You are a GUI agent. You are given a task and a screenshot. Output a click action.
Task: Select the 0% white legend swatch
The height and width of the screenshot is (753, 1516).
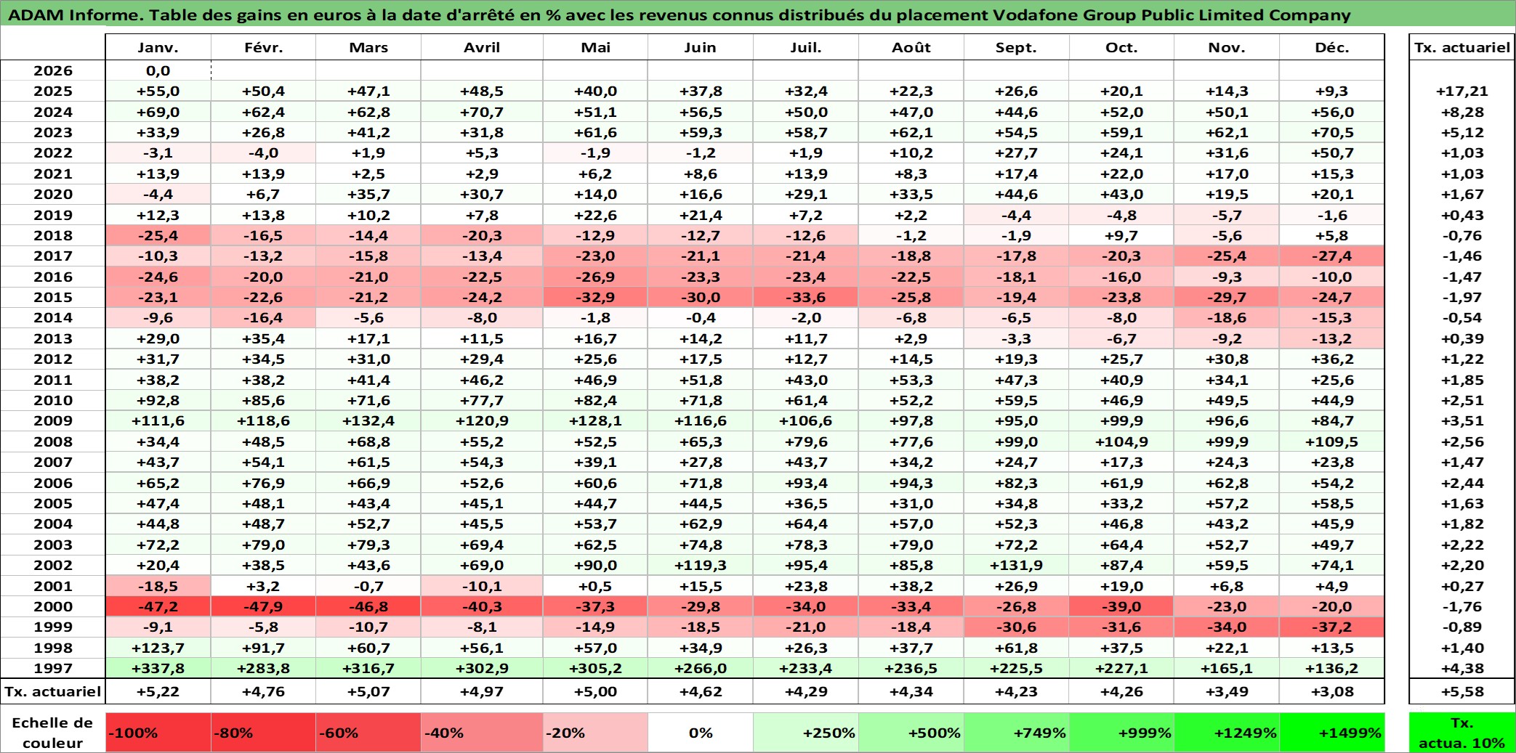pyautogui.click(x=701, y=733)
